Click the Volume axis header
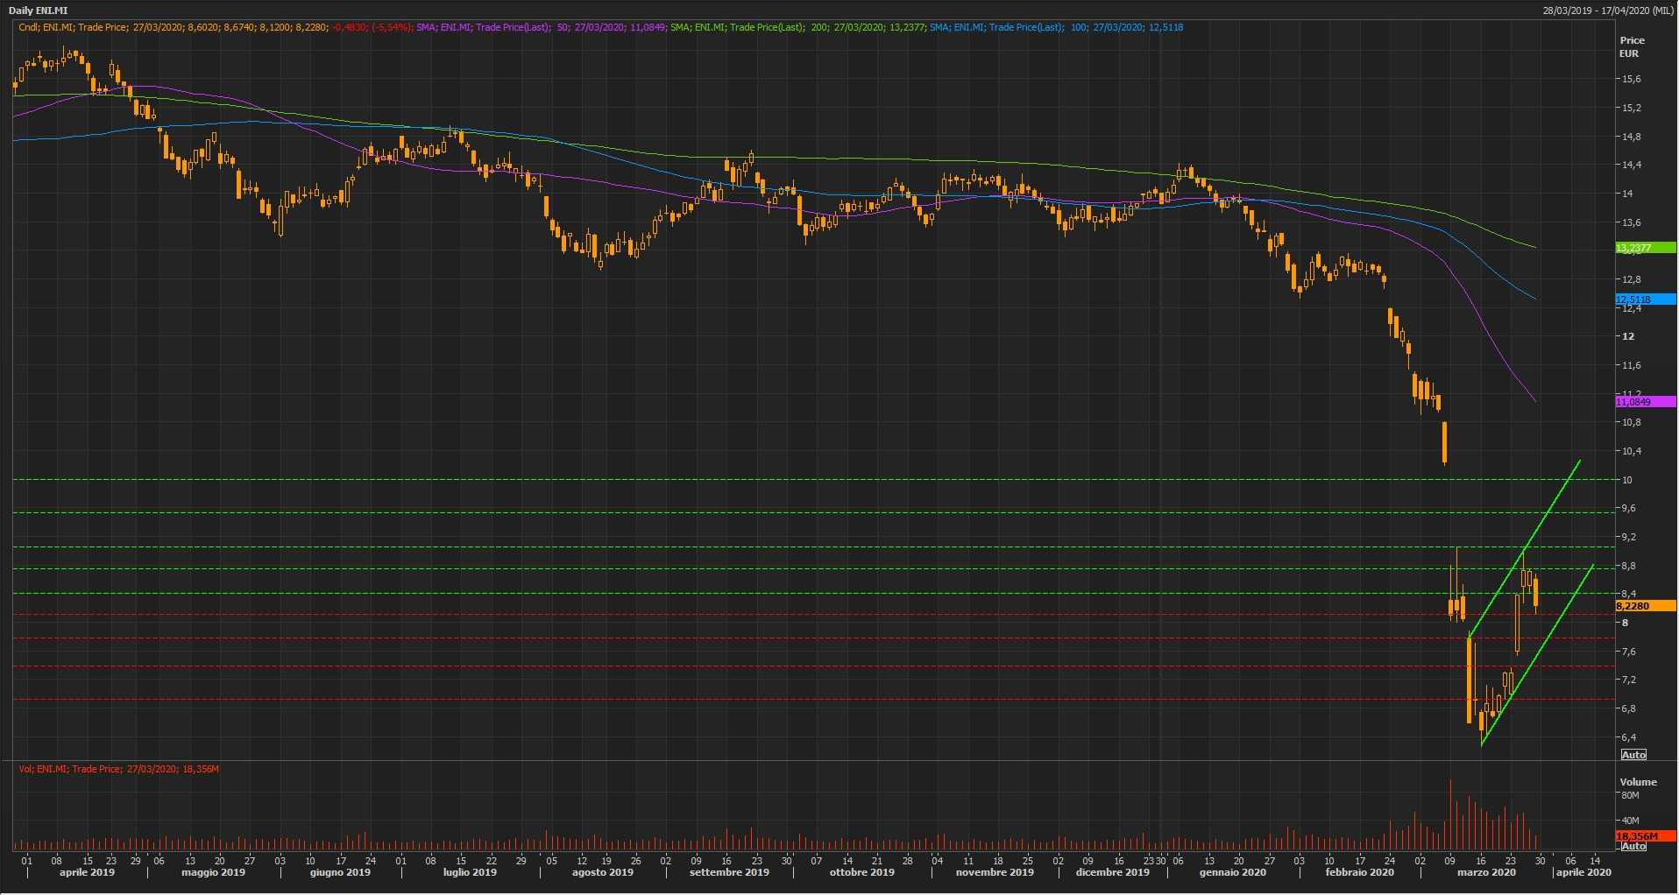The image size is (1679, 895). pyautogui.click(x=1638, y=782)
